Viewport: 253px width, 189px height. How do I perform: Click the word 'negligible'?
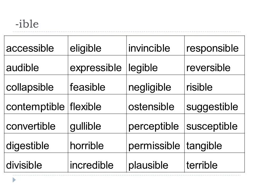point(150,88)
